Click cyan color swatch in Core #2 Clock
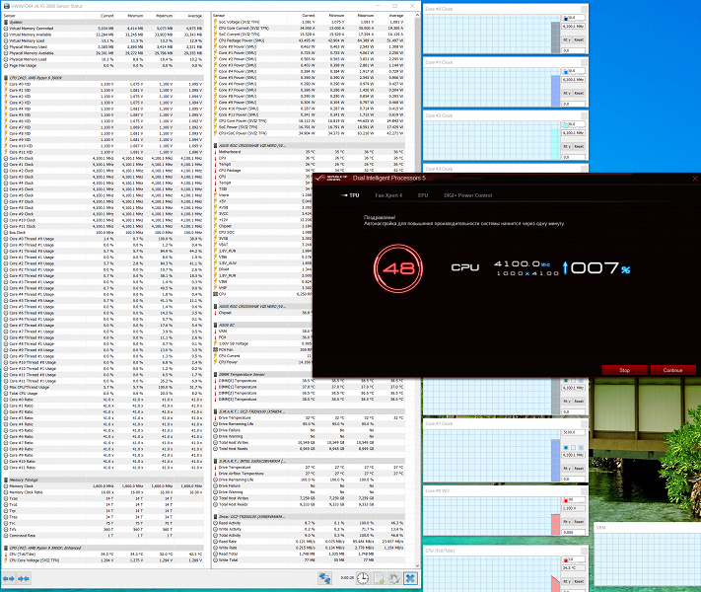Screen dimensions: 701x592 pyautogui.click(x=566, y=124)
